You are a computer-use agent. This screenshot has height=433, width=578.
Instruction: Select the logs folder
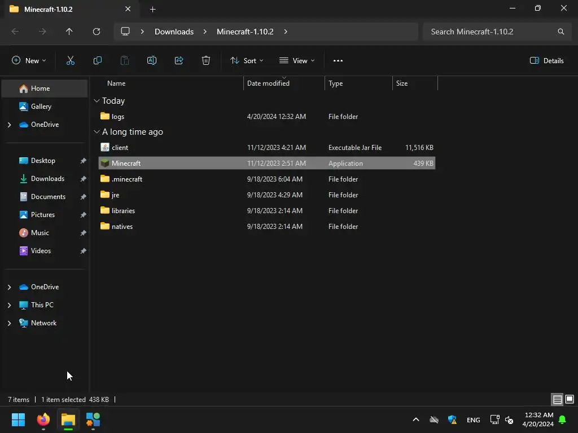(x=267, y=116)
